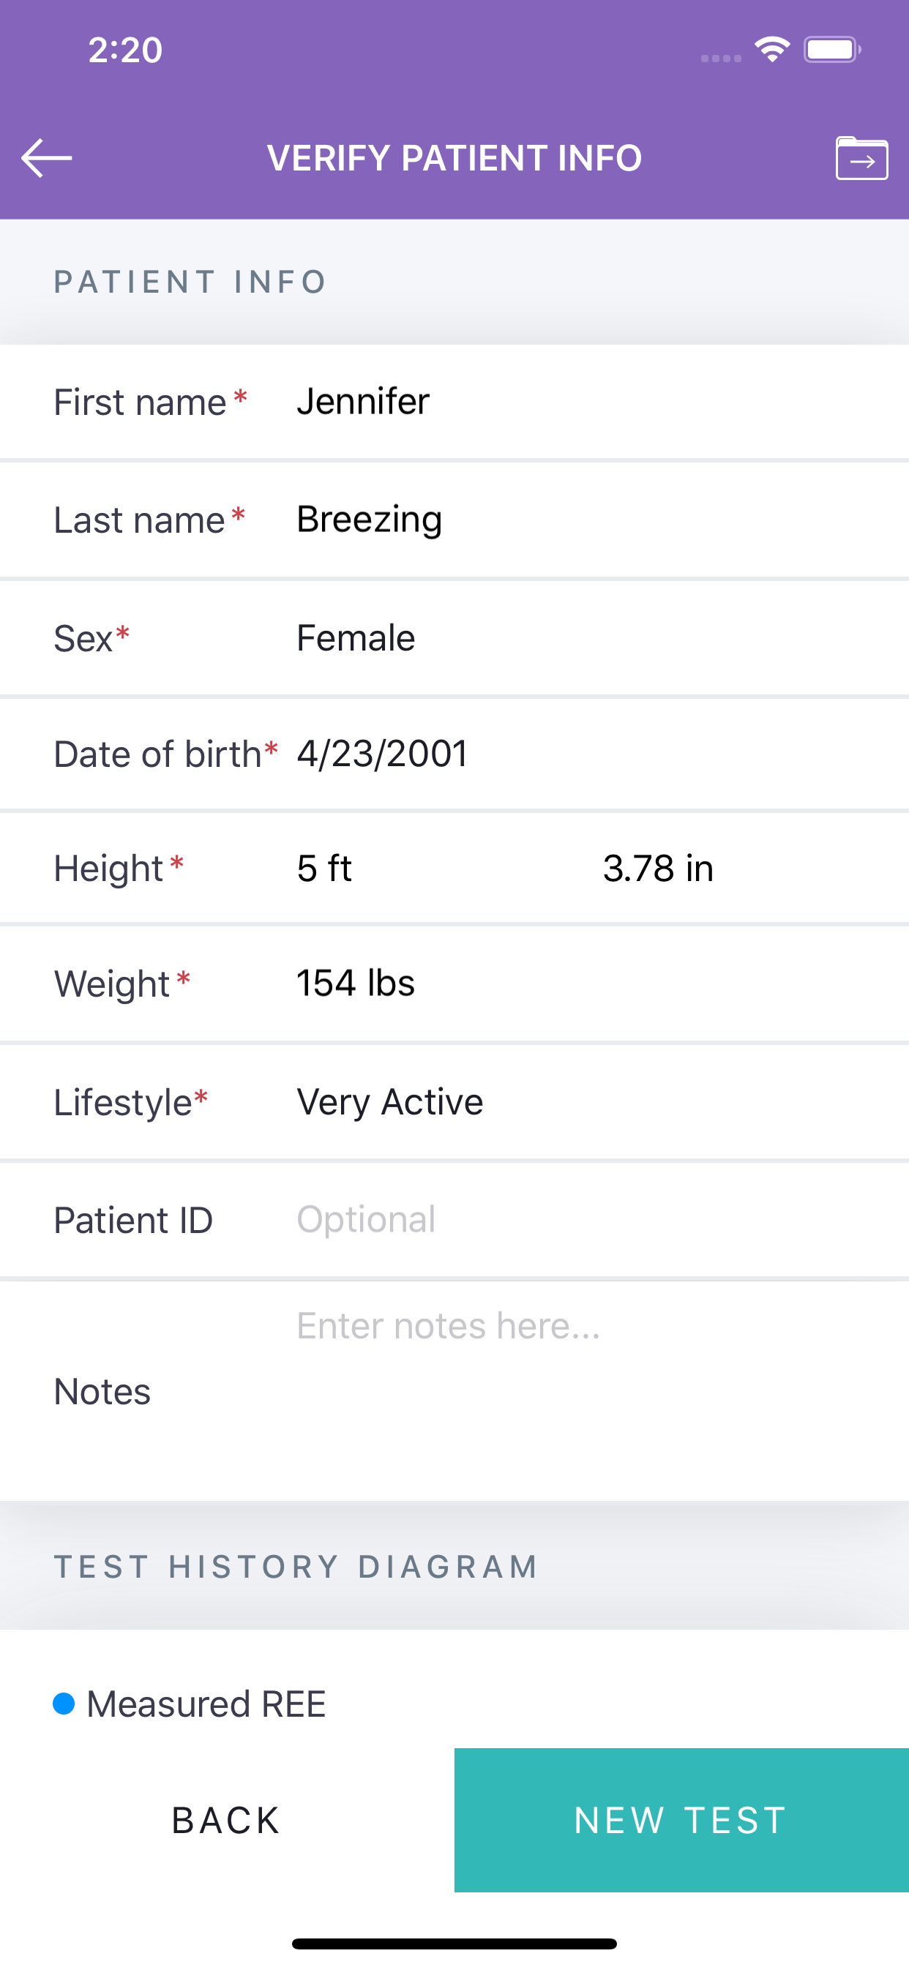
Task: Tap the Test History Diagram header
Action: (x=296, y=1567)
